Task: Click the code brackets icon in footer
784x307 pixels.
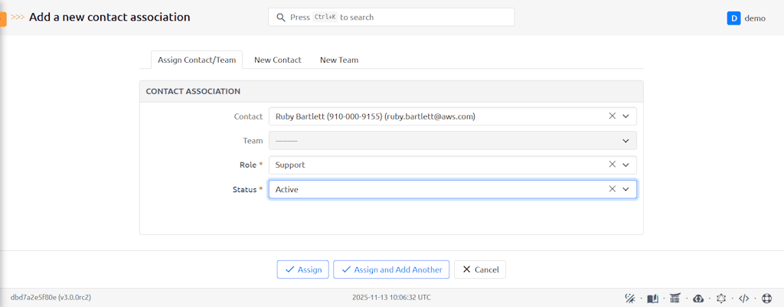Action: [743, 298]
